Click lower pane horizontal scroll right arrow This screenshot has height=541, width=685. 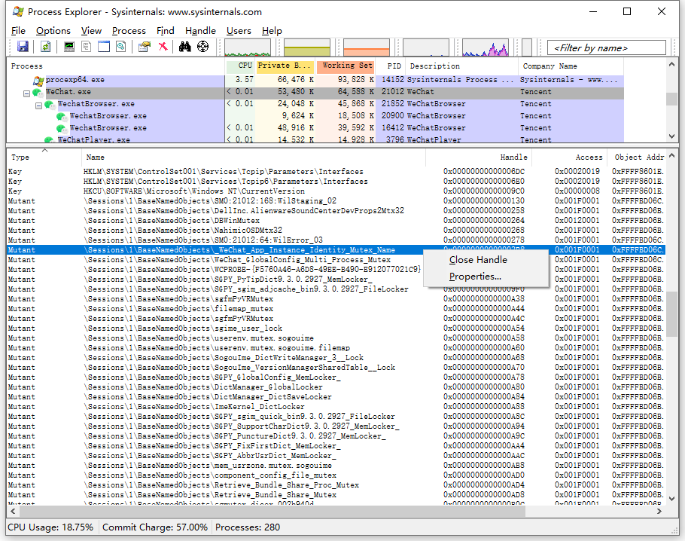pyautogui.click(x=659, y=511)
